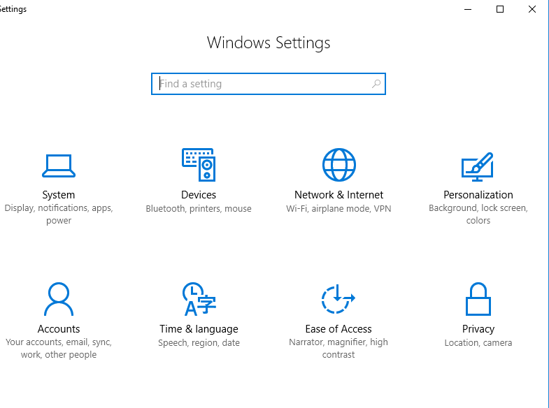Open the Time & language clock icon

click(x=199, y=299)
